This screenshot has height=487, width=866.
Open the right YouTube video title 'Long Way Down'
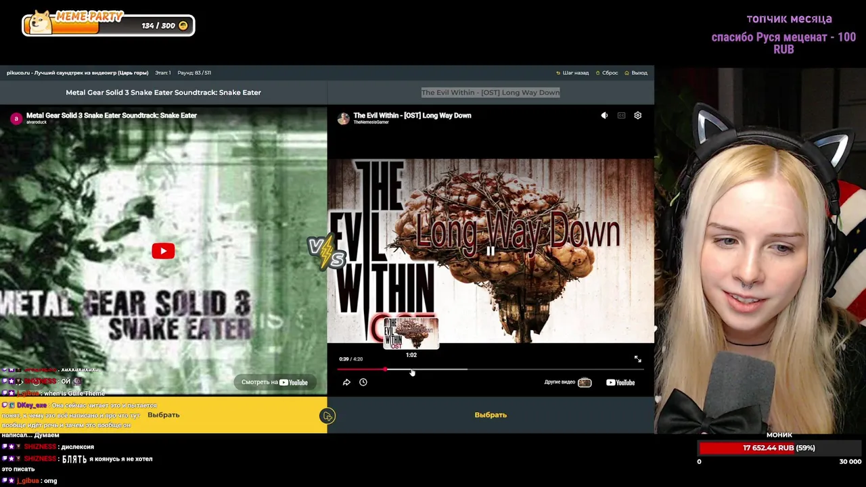[x=412, y=116]
